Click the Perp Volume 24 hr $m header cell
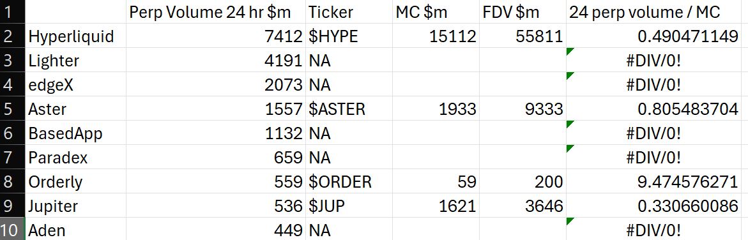The width and height of the screenshot is (748, 240). click(216, 12)
